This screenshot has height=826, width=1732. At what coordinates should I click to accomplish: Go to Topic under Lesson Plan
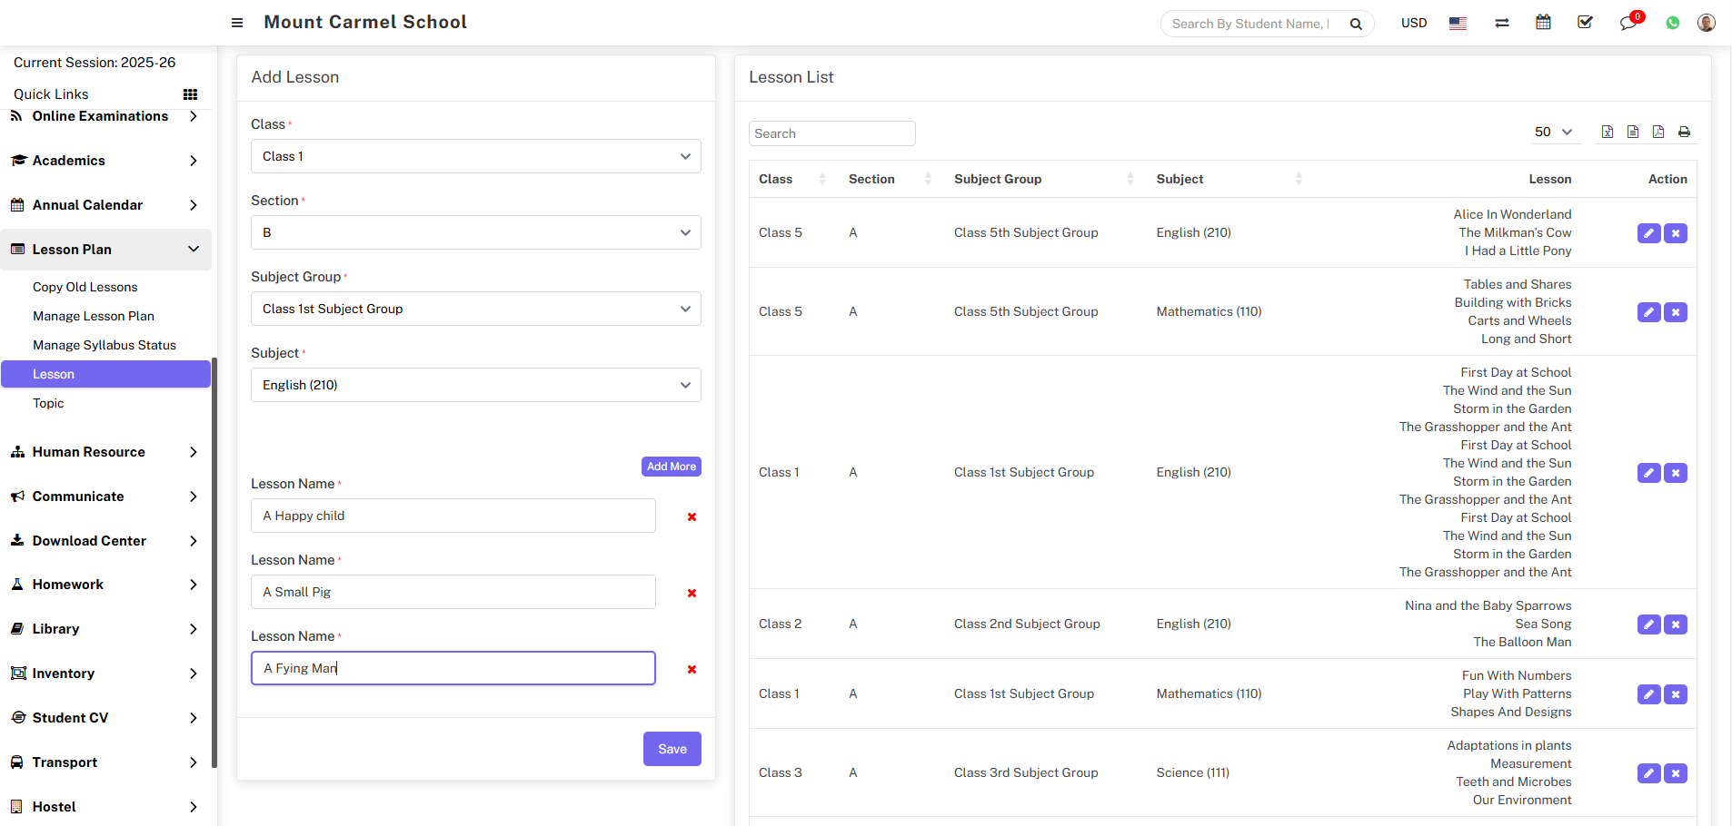[x=48, y=403]
